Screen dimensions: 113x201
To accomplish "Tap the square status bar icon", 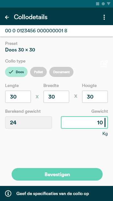I will (x=98, y=4).
